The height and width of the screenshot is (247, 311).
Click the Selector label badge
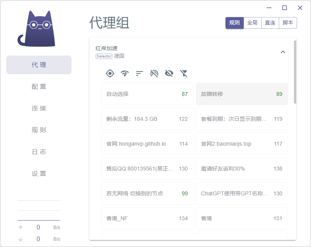pyautogui.click(x=104, y=56)
